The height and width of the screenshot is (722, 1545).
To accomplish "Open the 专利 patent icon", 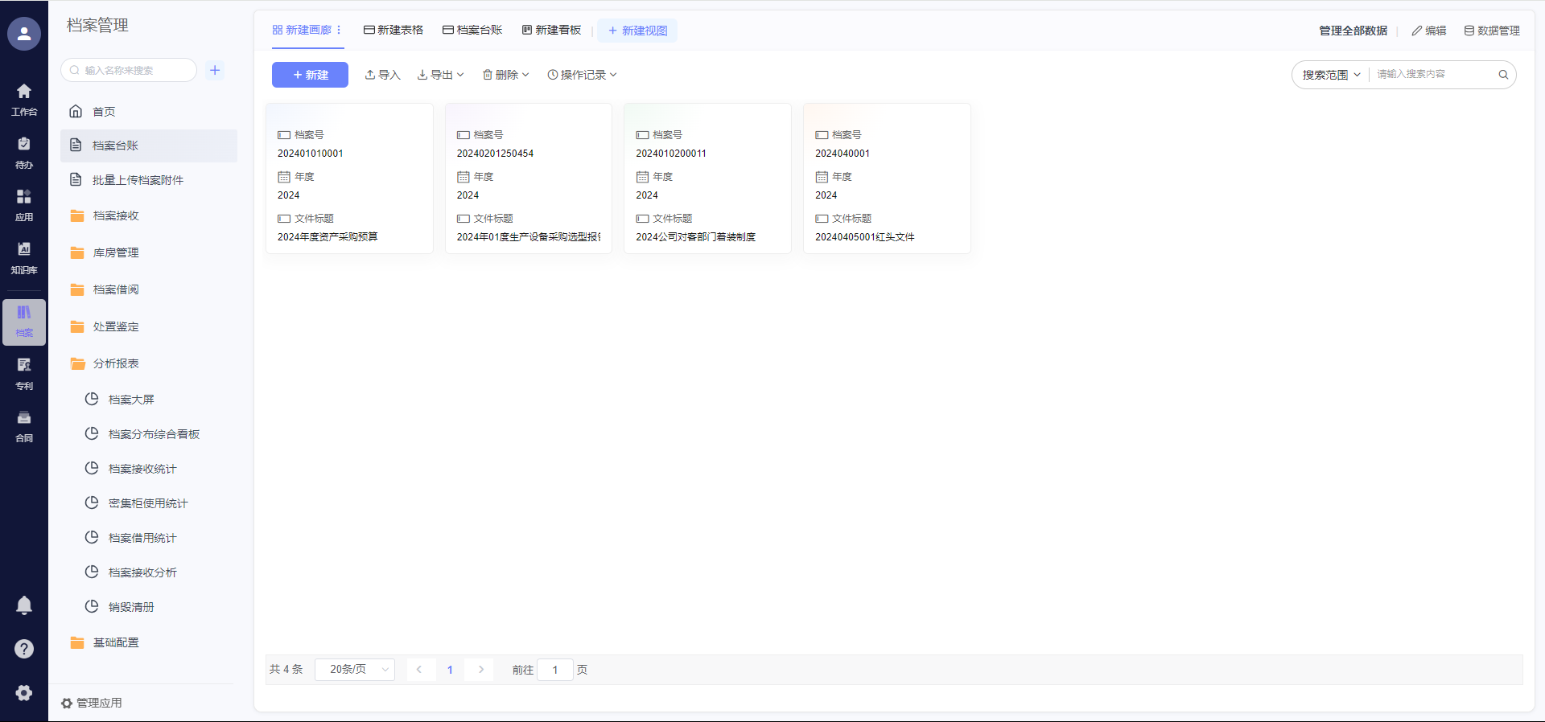I will pyautogui.click(x=24, y=373).
